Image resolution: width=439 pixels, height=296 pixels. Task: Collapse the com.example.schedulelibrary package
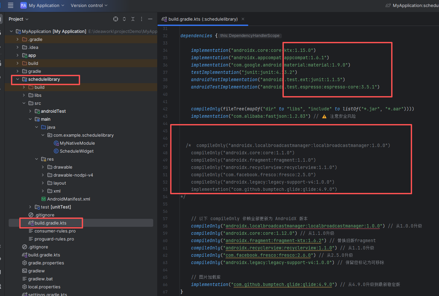[43, 135]
